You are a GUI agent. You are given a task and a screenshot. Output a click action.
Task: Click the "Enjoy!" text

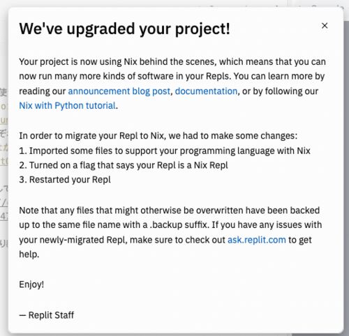31,284
